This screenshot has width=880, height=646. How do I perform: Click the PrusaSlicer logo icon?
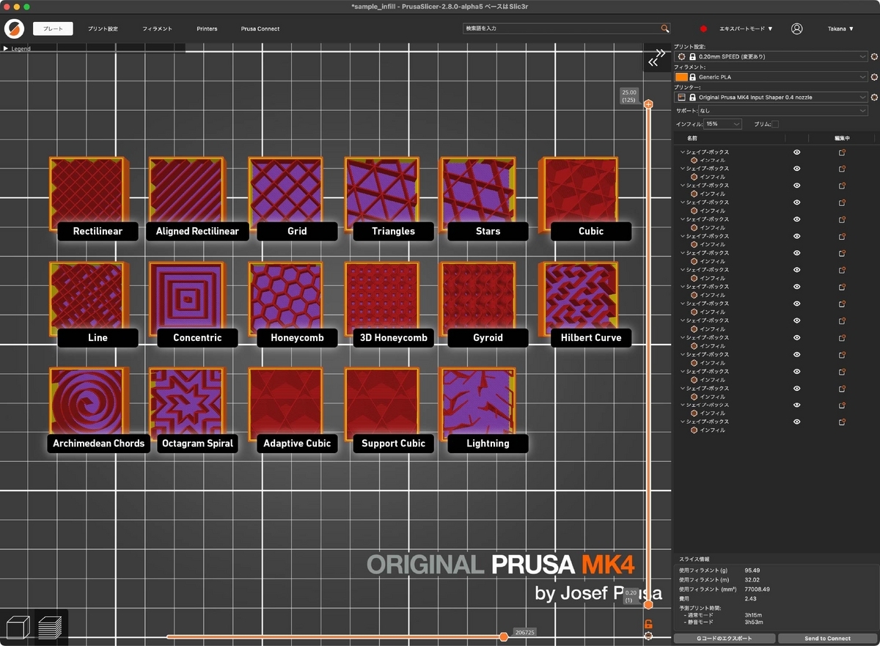point(14,29)
